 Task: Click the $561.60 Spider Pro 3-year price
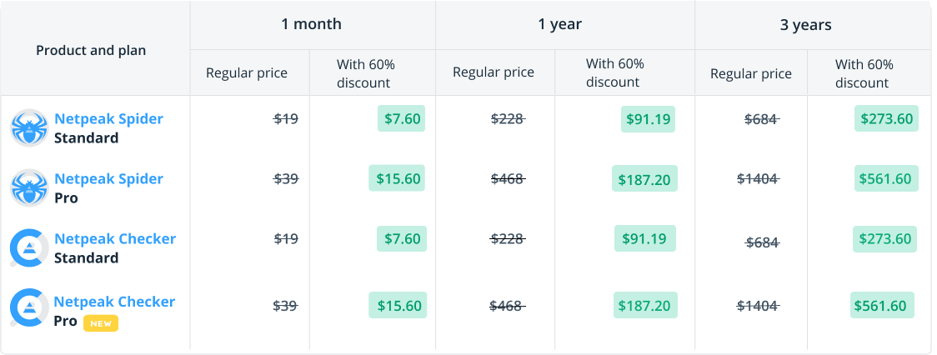point(886,178)
